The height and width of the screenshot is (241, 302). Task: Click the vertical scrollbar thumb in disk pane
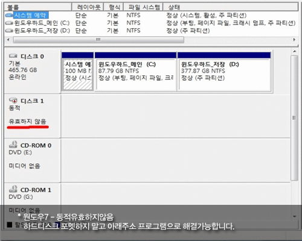295,117
